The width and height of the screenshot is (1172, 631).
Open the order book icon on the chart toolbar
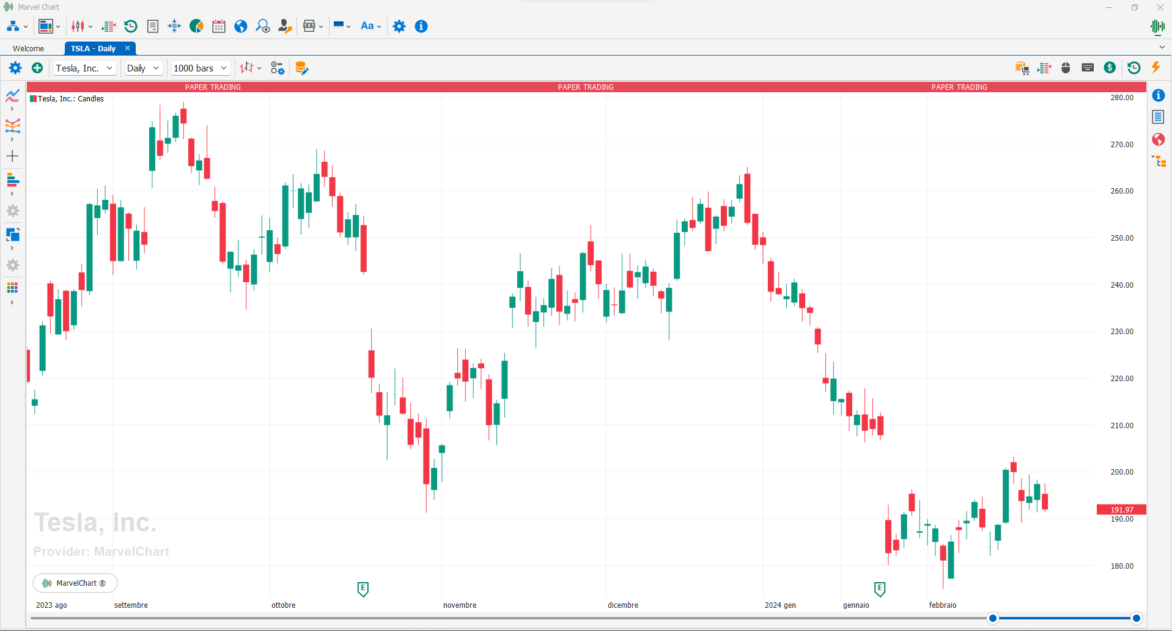[x=1044, y=68]
